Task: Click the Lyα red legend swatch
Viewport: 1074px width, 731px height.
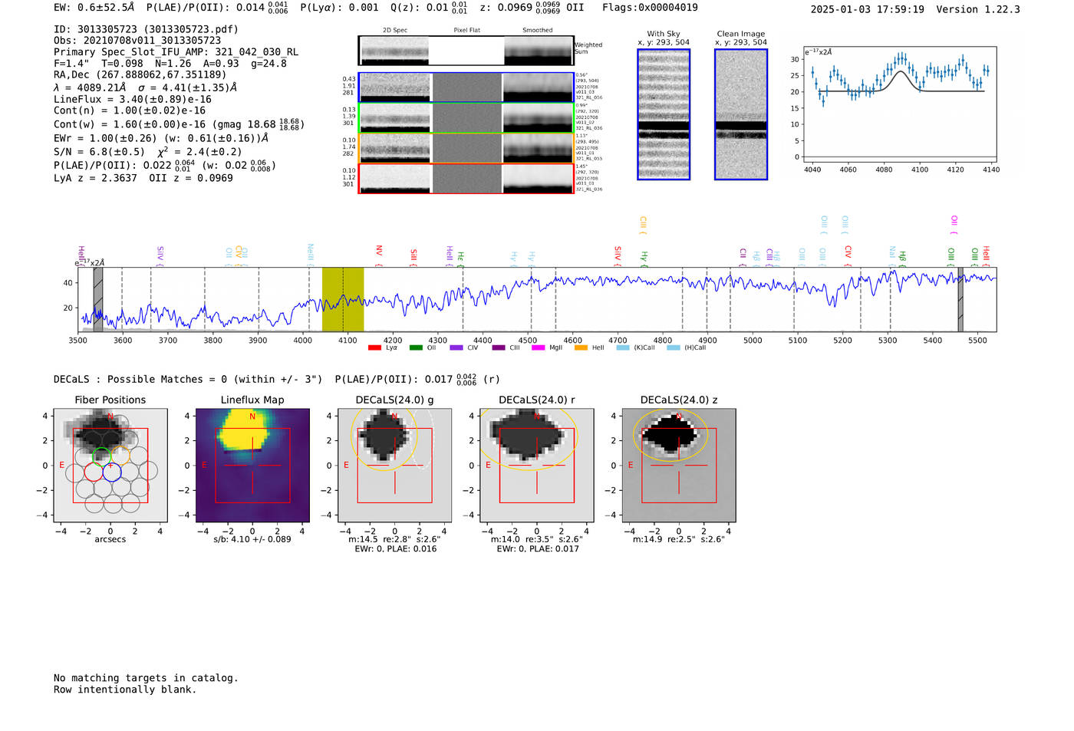Action: pos(374,347)
